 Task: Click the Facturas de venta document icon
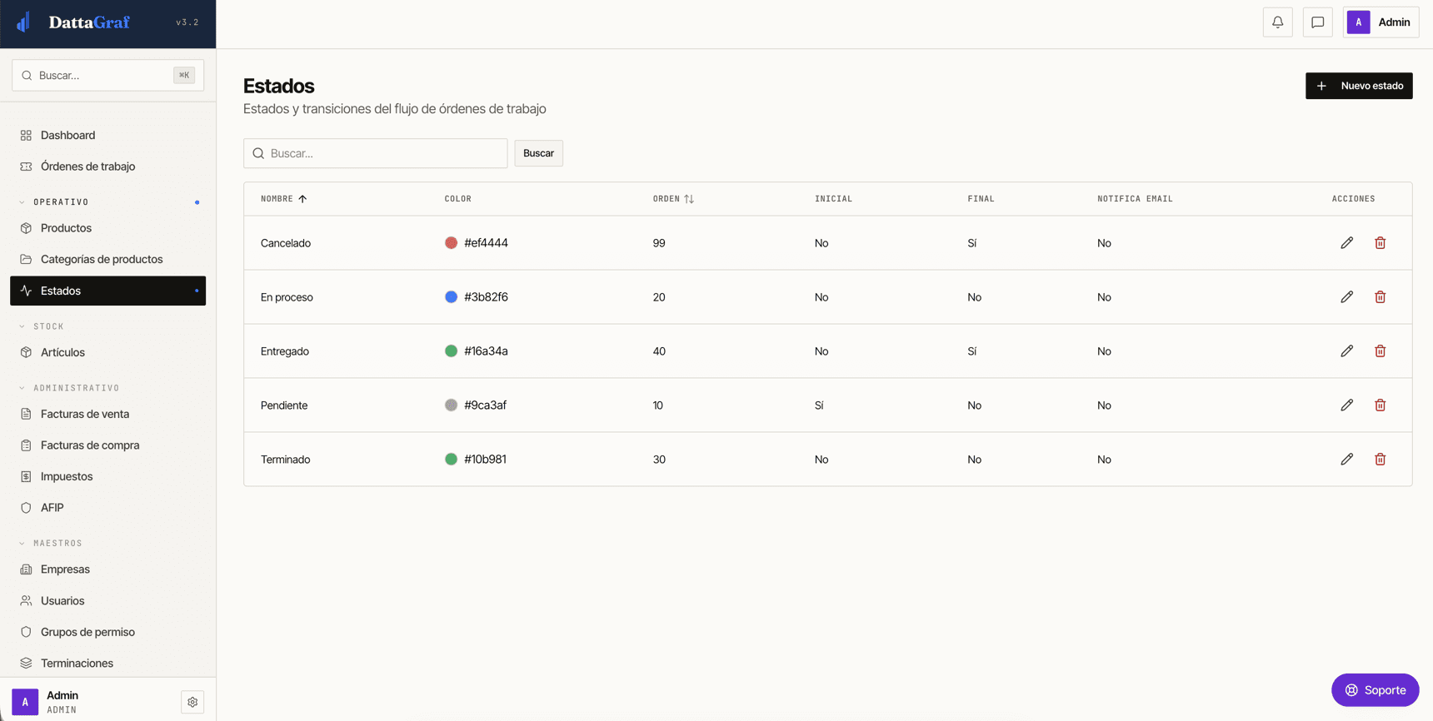coord(26,414)
